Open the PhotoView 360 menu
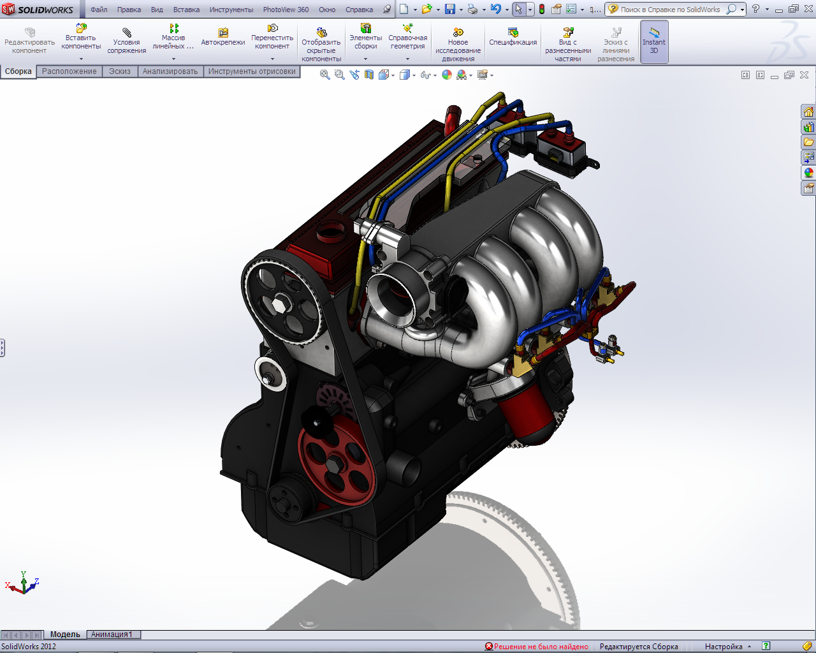Screen dimensions: 816x653 (286, 10)
